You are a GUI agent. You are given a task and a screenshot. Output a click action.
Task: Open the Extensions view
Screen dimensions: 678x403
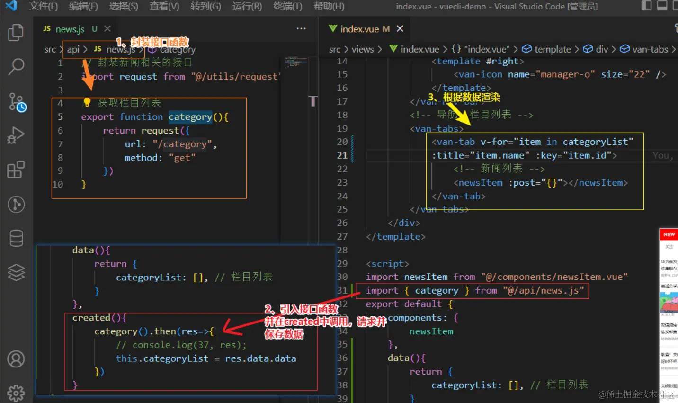click(16, 170)
